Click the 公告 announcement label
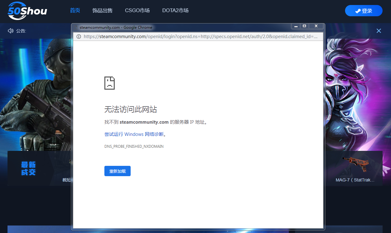This screenshot has height=233, width=391. coord(21,31)
